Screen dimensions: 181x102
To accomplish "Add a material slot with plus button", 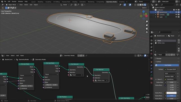I will pyautogui.click(x=179, y=40).
